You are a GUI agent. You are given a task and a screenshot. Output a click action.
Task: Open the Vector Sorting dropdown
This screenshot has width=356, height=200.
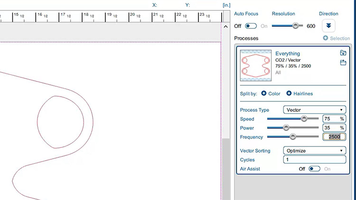coord(315,151)
